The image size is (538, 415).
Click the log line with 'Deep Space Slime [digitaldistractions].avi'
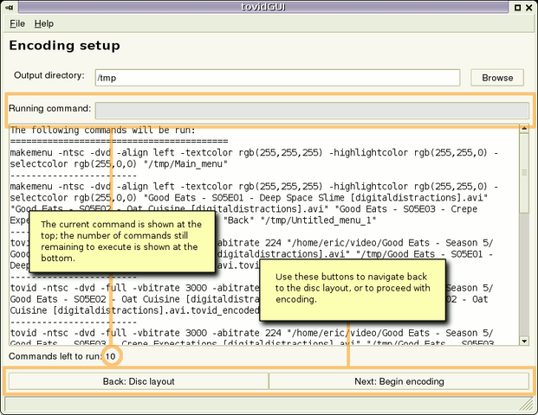point(249,198)
